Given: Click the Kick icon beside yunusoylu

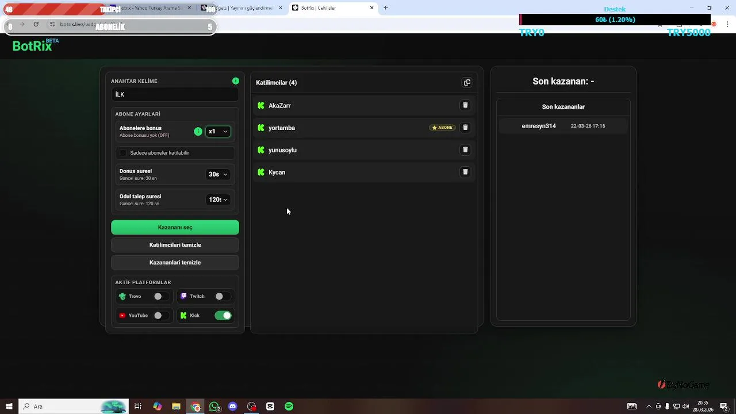Looking at the screenshot, I should point(261,150).
